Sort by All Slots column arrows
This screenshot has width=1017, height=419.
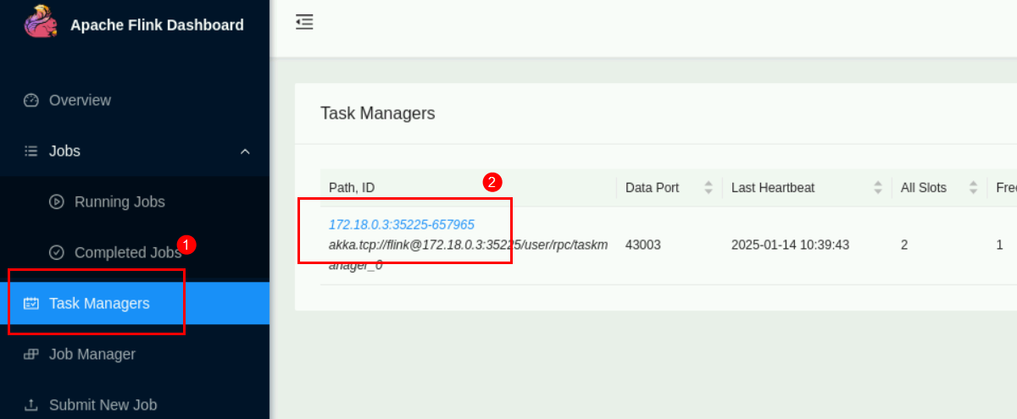point(974,188)
